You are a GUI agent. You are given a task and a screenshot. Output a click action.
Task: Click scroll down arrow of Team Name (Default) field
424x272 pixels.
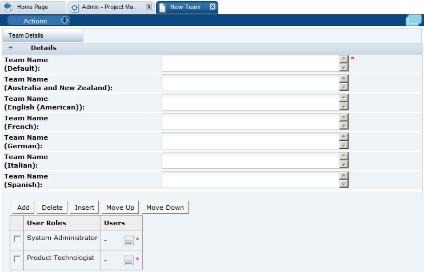coord(343,67)
